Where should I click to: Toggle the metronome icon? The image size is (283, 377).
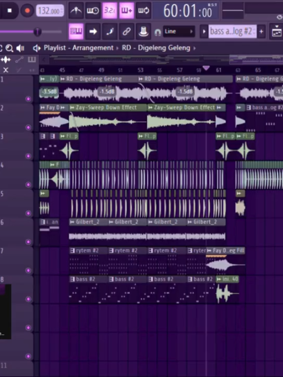pos(76,10)
